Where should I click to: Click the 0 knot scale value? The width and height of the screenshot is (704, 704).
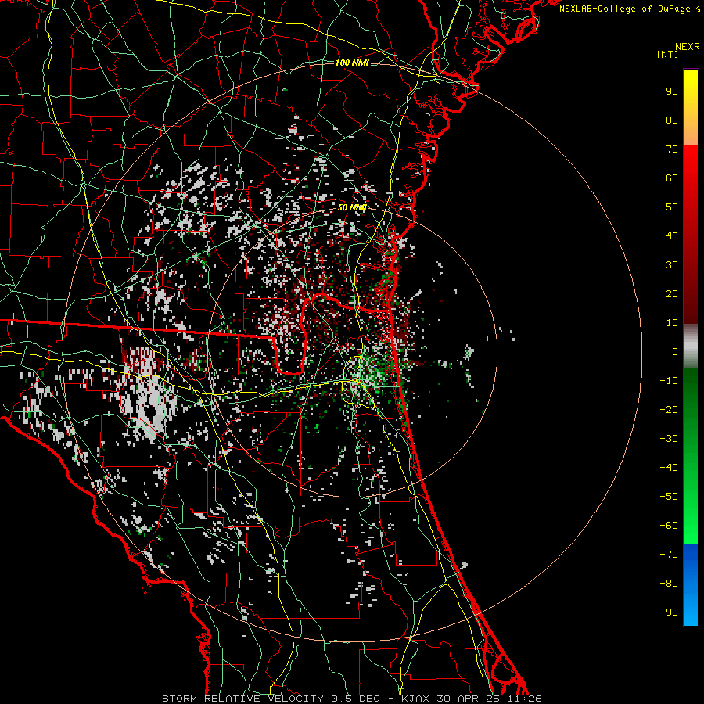point(675,352)
